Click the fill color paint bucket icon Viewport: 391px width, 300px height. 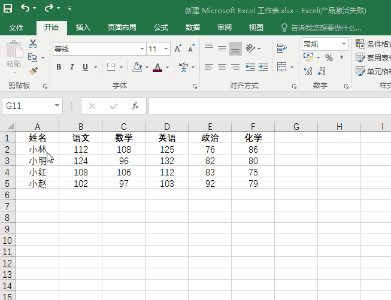pyautogui.click(x=137, y=67)
